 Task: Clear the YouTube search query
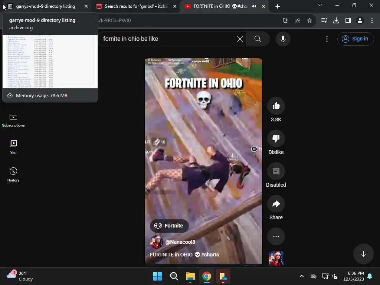[x=240, y=39]
